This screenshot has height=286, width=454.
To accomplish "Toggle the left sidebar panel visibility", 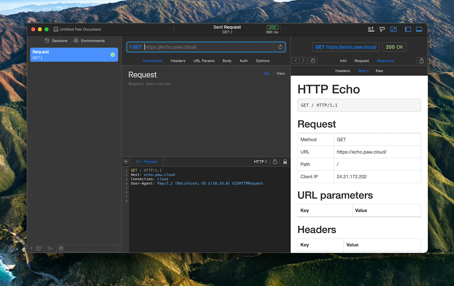I will 408,29.
